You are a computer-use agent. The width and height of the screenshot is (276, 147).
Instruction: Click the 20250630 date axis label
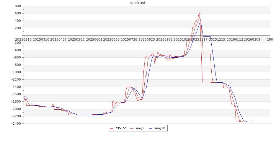(x=112, y=39)
